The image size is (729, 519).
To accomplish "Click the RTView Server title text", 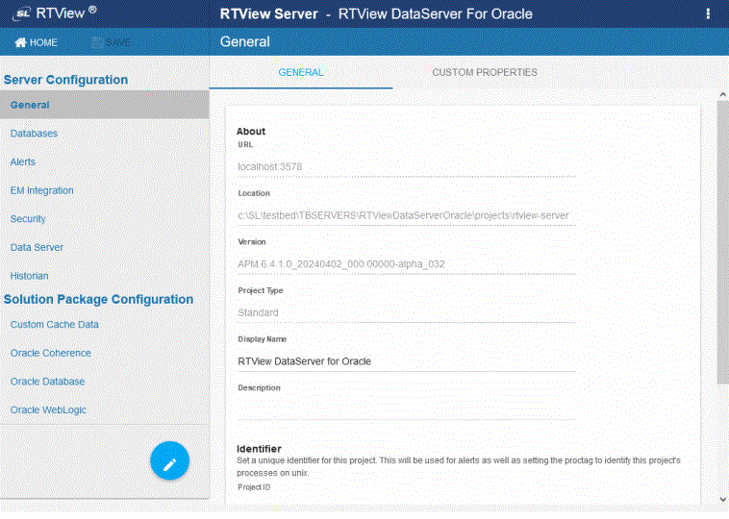I will coord(268,14).
